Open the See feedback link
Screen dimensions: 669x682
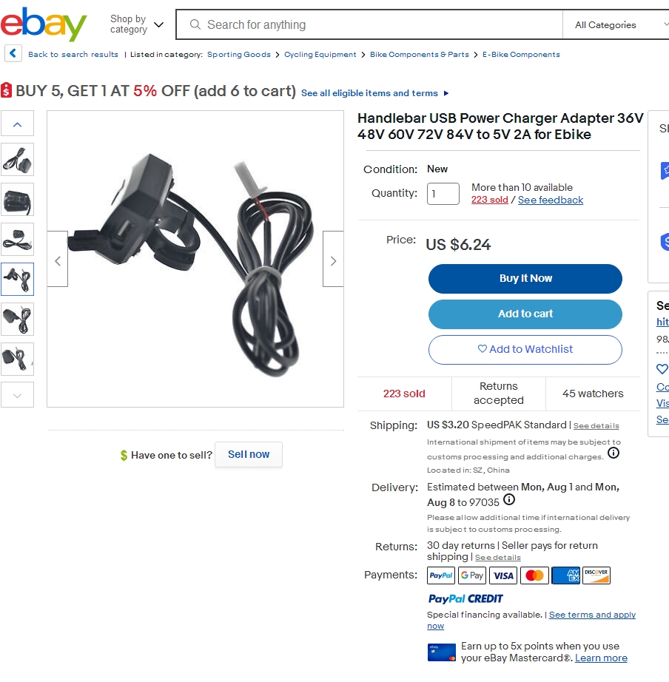point(550,200)
